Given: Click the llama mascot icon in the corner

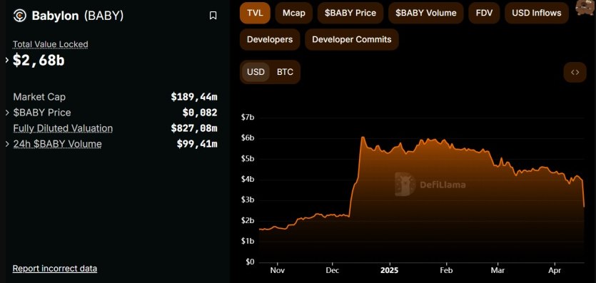Looking at the screenshot, I should (585, 7).
